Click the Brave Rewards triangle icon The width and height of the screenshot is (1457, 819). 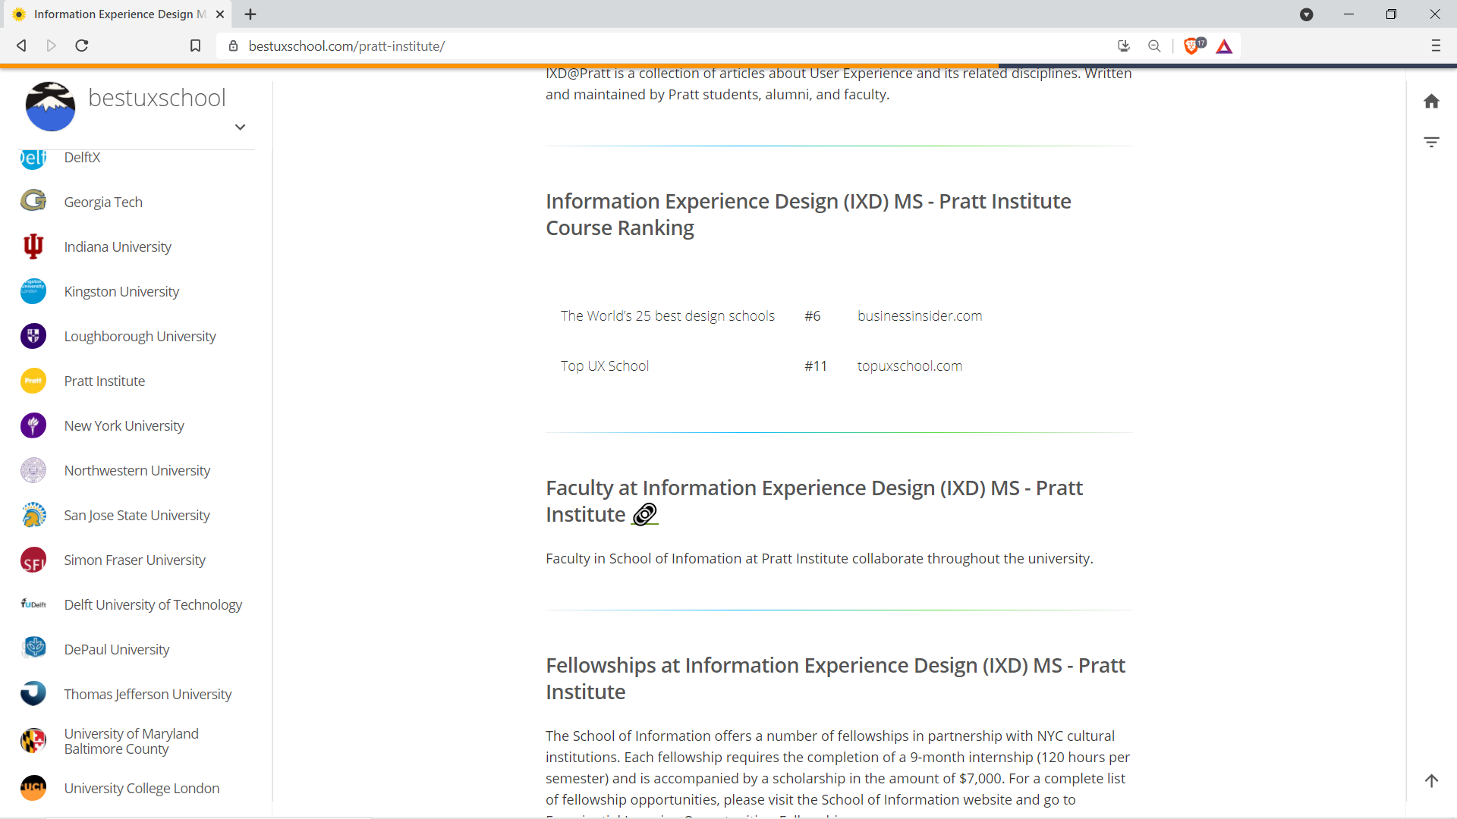pos(1224,46)
